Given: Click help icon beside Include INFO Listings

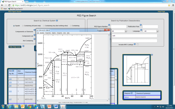Looking at the screenshot, I should coord(135,44).
